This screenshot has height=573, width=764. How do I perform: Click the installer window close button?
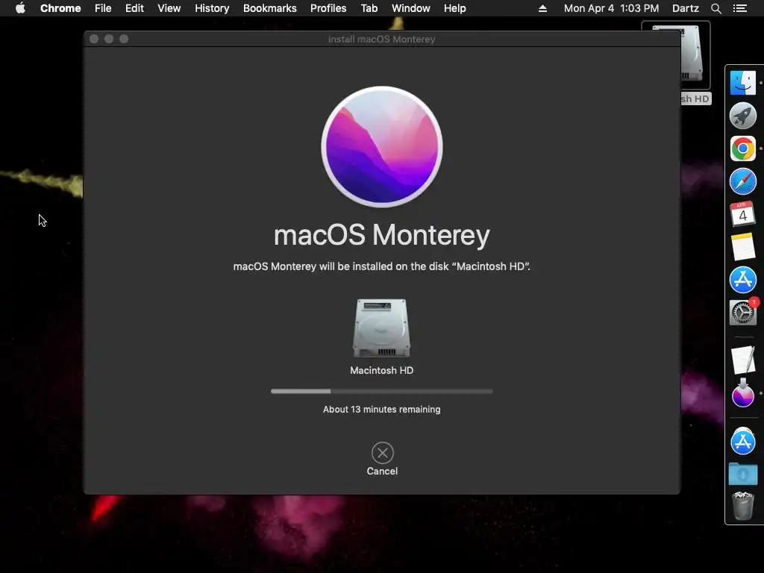[x=94, y=39]
